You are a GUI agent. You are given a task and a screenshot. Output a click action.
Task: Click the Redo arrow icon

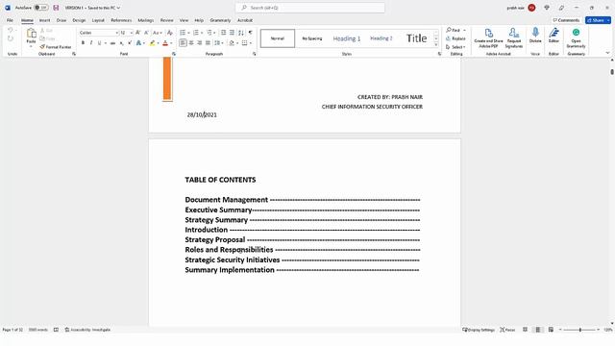[11, 38]
